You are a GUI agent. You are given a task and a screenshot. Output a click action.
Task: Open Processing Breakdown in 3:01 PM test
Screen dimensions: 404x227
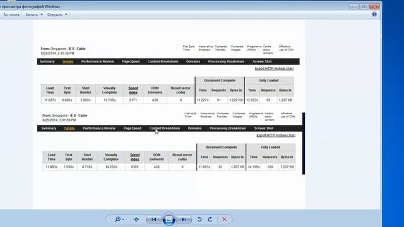tap(228, 128)
